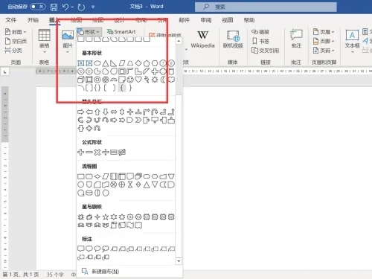Select the highlighted left brace shape
Image resolution: width=372 pixels, height=279 pixels.
click(122, 88)
